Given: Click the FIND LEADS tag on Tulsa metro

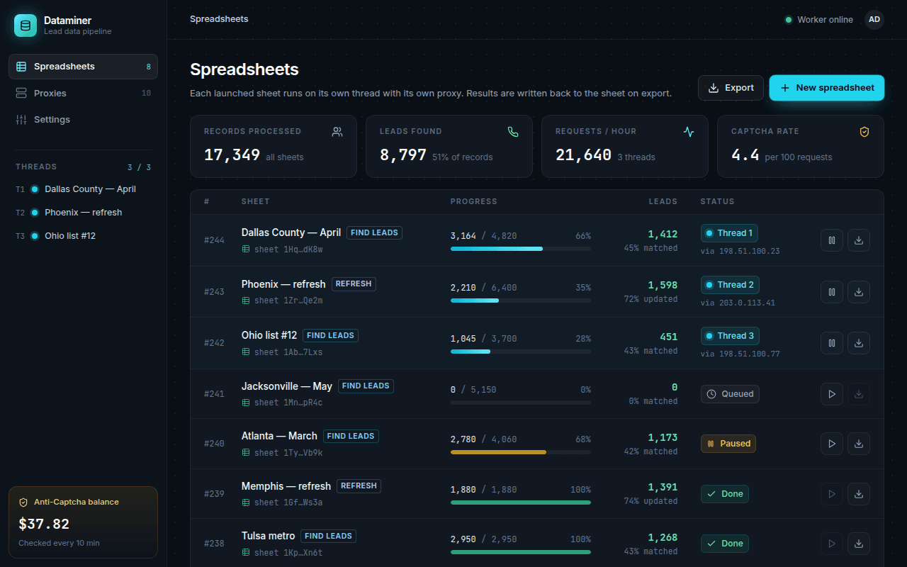Looking at the screenshot, I should pyautogui.click(x=328, y=536).
